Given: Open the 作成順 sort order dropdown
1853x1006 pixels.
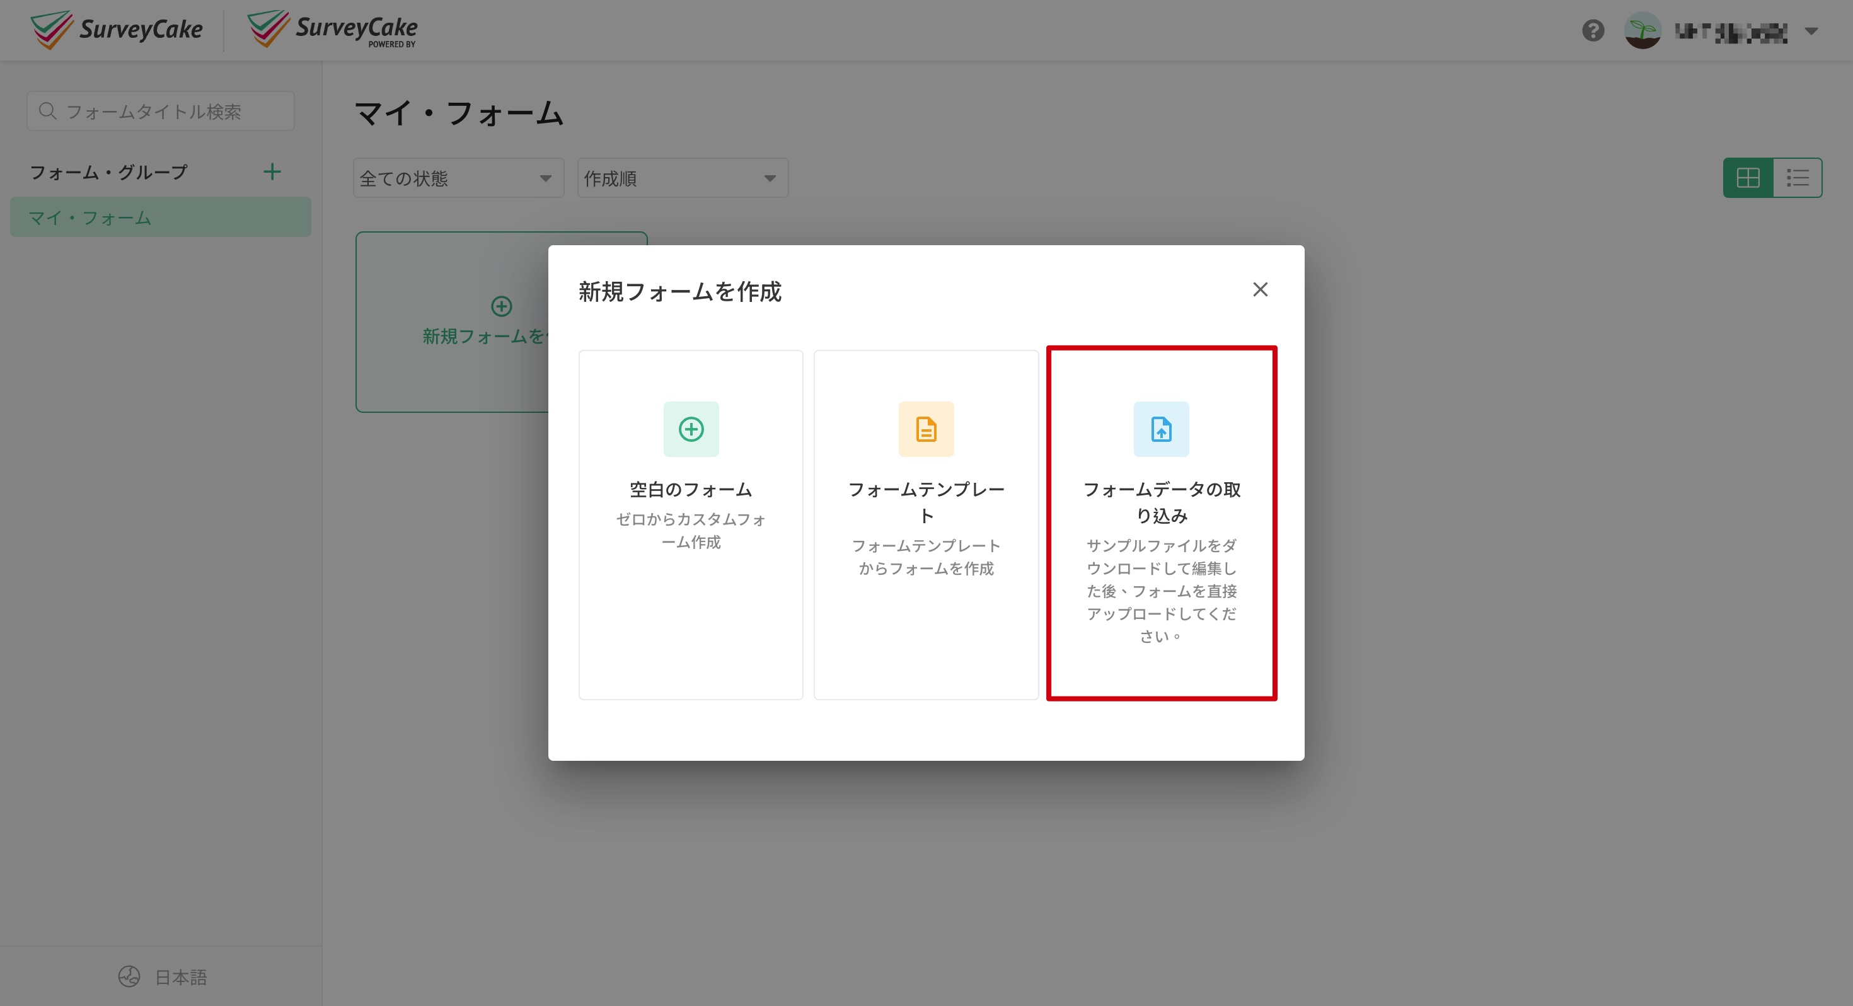Looking at the screenshot, I should 683,178.
